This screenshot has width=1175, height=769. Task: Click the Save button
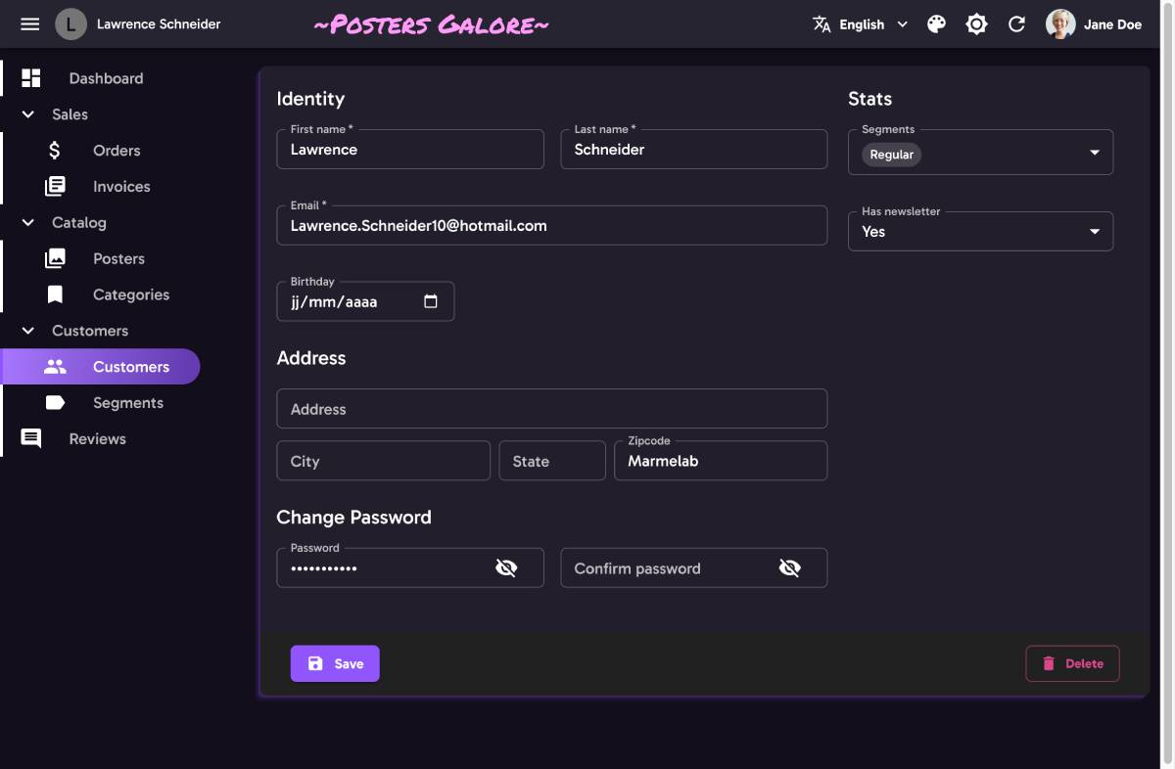point(335,663)
